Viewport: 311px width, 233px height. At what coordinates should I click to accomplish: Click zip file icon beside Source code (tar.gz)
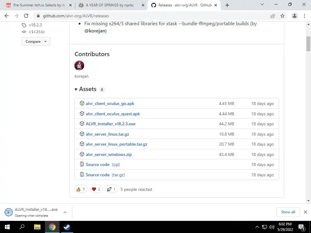82,174
